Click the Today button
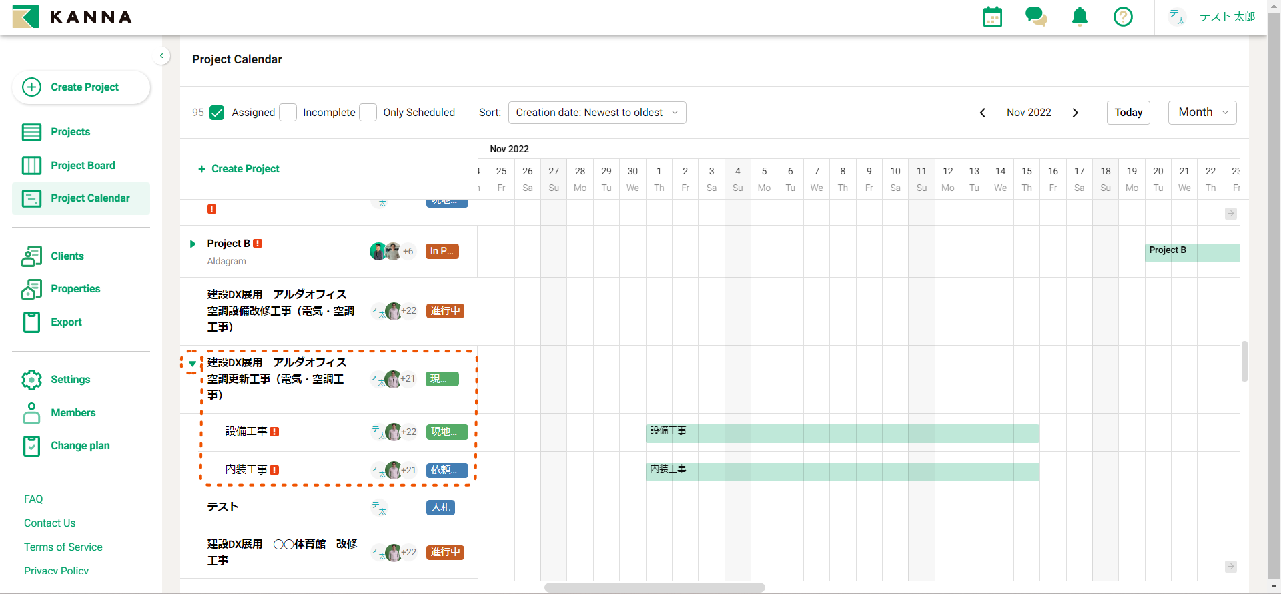The height and width of the screenshot is (594, 1281). pyautogui.click(x=1128, y=113)
